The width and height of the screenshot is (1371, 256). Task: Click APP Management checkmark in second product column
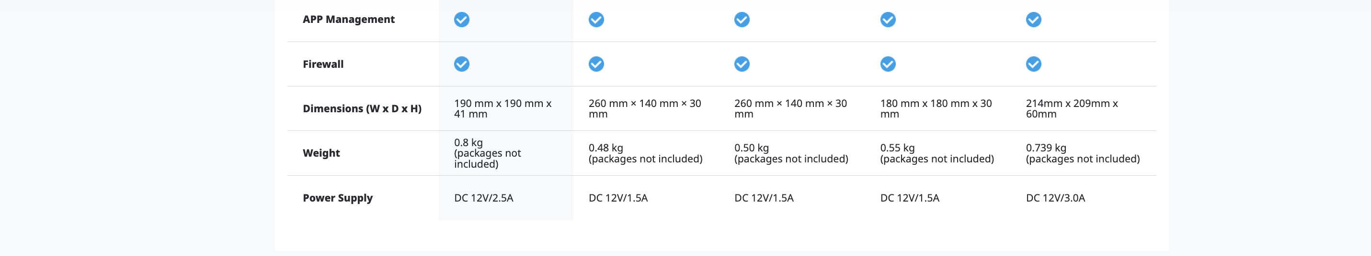(x=596, y=20)
